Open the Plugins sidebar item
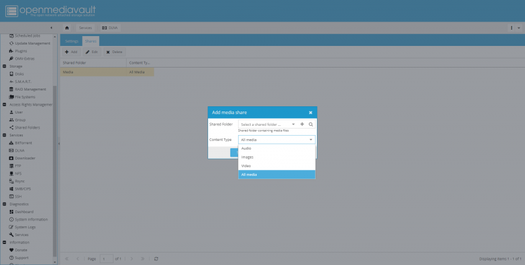Screen dimensions: 525x265 coord(18,51)
